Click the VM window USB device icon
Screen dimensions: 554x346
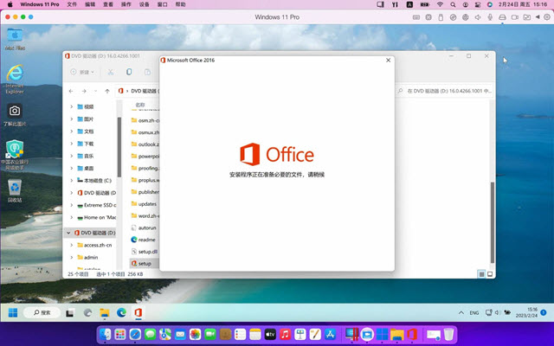pos(441,17)
